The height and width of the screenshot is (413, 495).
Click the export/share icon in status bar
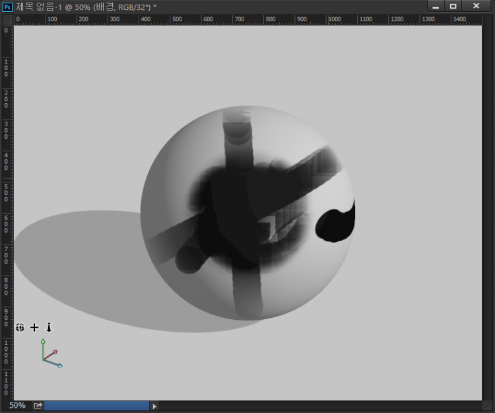point(38,406)
